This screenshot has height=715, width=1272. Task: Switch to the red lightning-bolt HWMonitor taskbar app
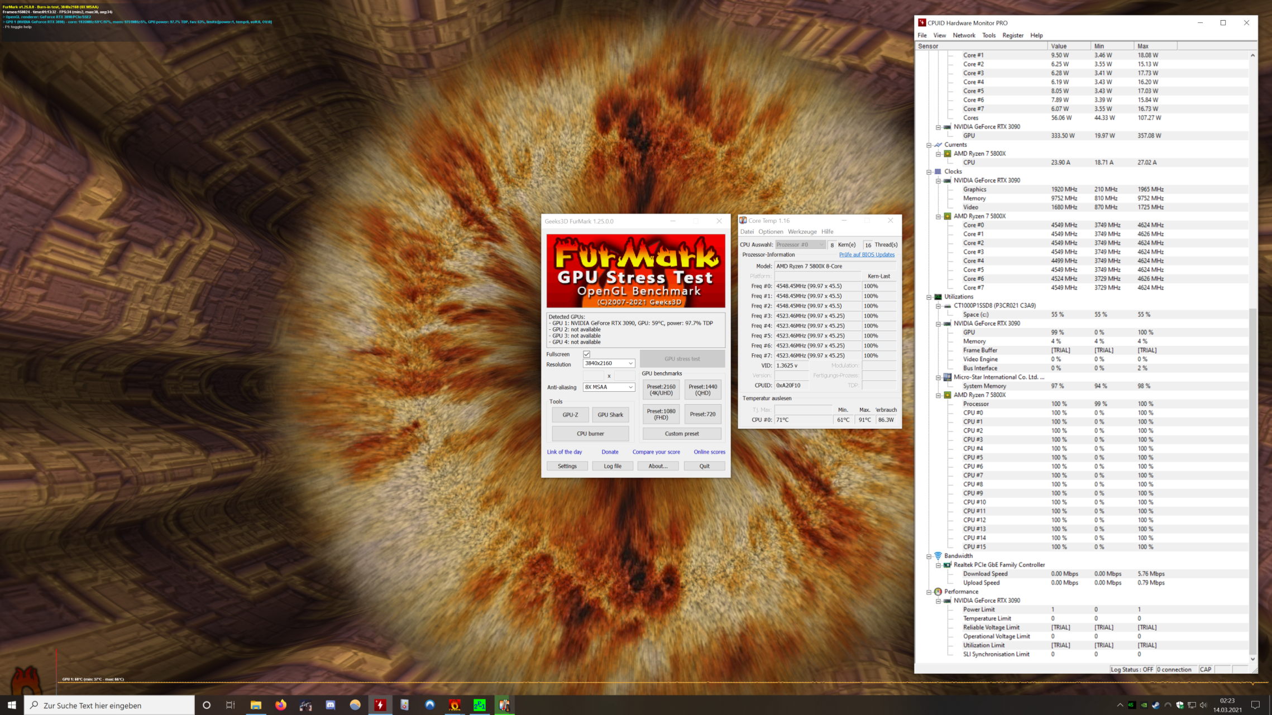coord(380,705)
